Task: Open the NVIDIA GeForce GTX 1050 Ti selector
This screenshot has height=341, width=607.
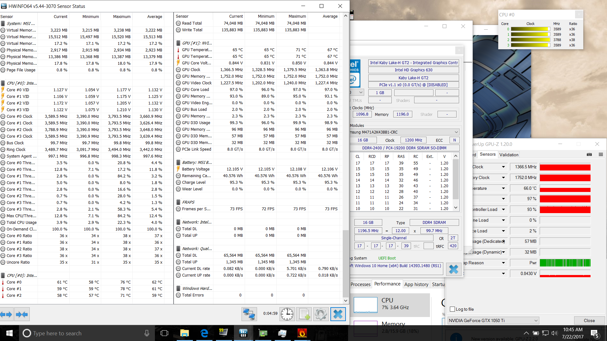Action: click(493, 320)
